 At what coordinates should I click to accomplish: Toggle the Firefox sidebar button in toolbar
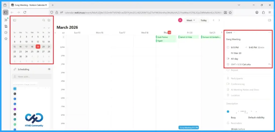coord(6,12)
